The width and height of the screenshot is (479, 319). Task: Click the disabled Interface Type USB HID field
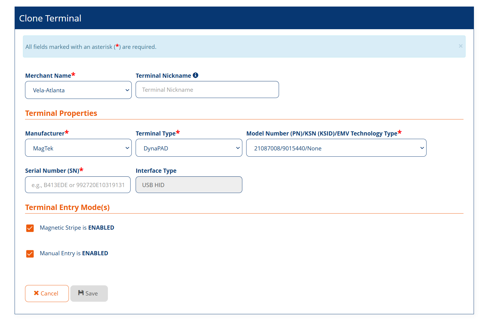pos(189,185)
